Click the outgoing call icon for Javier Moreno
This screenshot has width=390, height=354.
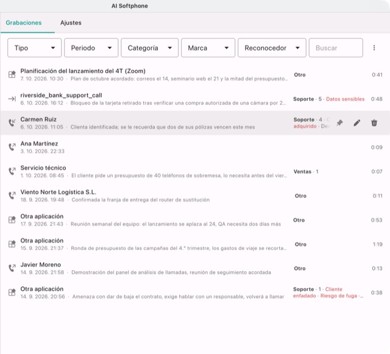pos(12,268)
